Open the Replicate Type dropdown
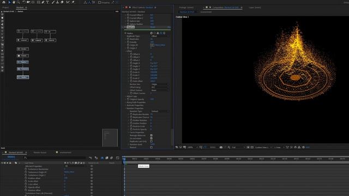This screenshot has width=349, height=196. tap(160, 36)
